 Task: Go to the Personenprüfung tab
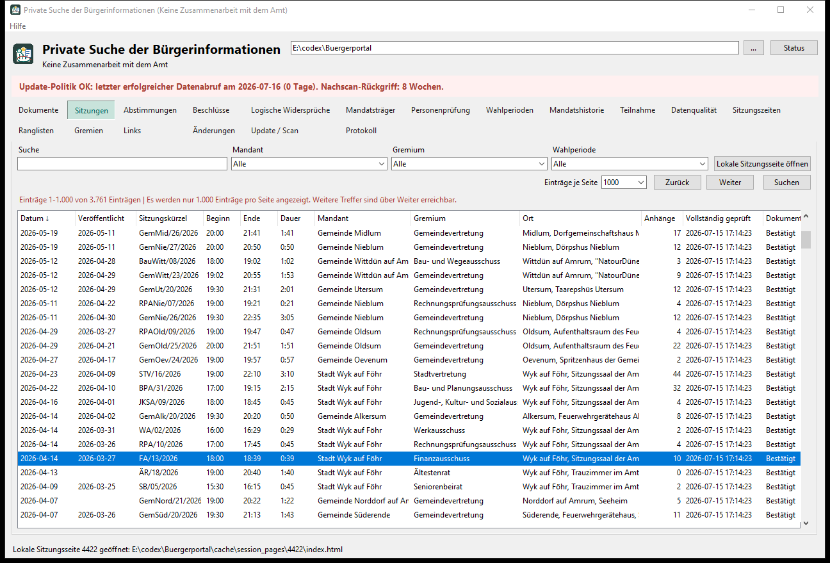coord(441,110)
